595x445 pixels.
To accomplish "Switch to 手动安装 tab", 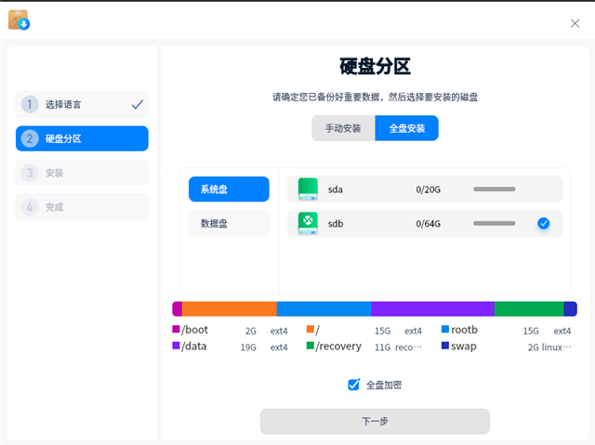I will coord(343,128).
